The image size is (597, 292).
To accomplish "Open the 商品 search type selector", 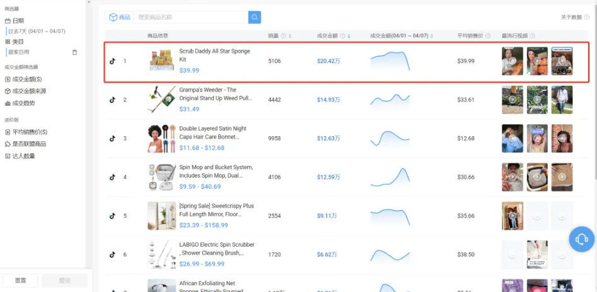I will click(120, 18).
